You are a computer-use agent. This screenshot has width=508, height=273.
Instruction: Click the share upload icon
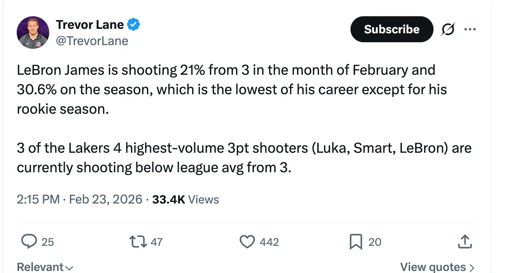point(464,242)
